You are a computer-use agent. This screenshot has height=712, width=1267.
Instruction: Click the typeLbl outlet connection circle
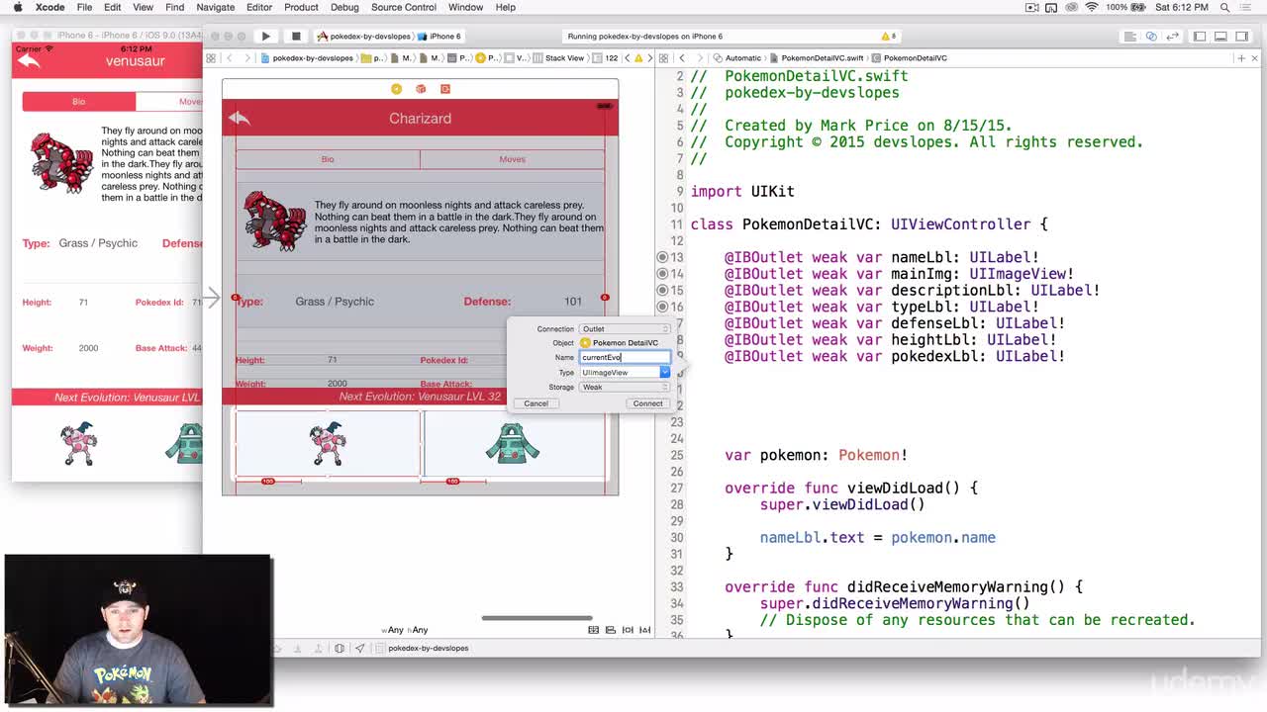coord(662,307)
